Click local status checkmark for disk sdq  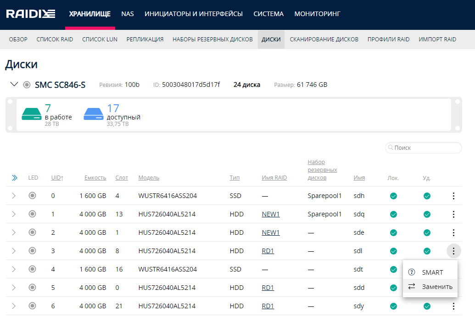pyautogui.click(x=393, y=215)
